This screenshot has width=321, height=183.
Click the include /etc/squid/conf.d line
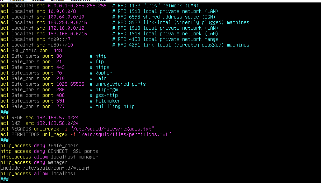pos(45,168)
